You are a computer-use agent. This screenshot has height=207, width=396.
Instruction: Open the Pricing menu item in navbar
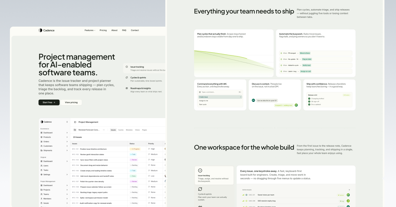pos(103,30)
